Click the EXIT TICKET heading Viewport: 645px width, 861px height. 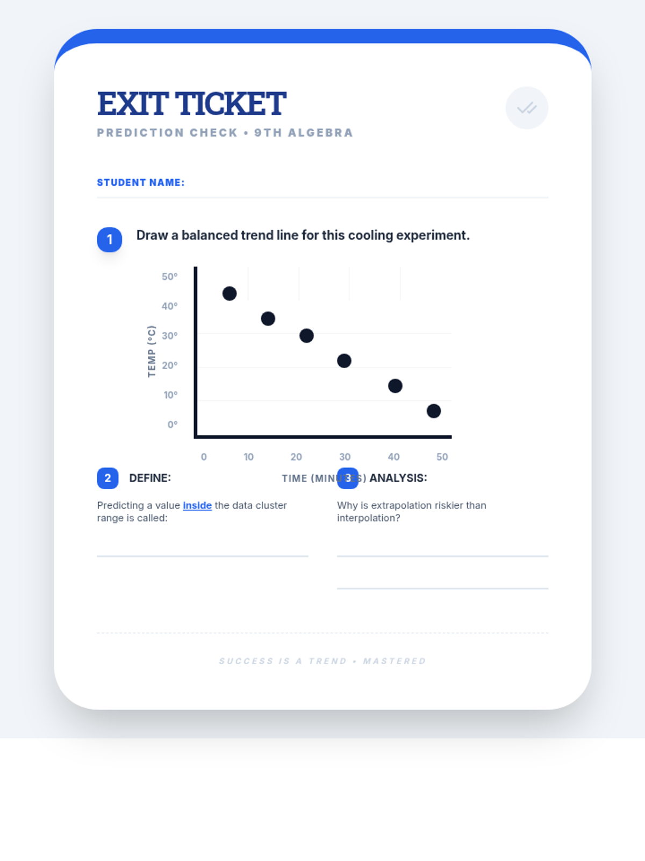pyautogui.click(x=191, y=104)
